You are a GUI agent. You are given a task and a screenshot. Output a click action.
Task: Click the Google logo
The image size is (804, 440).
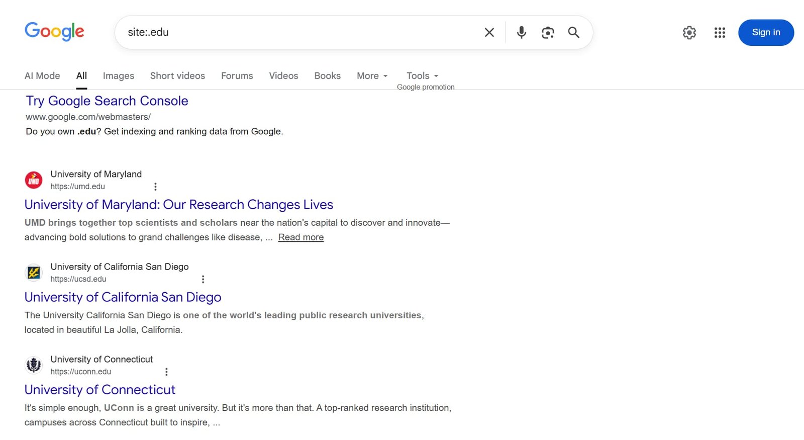54,32
